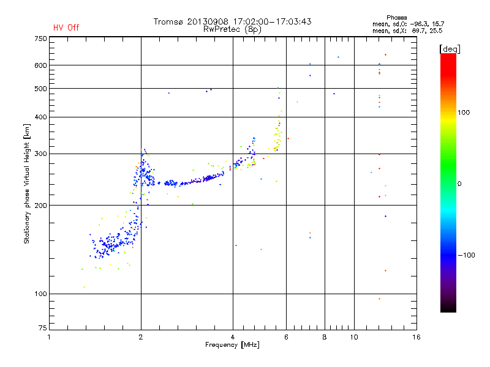This screenshot has height=367, width=490.
Task: Click the y-axis tick label '750'
Action: point(40,39)
